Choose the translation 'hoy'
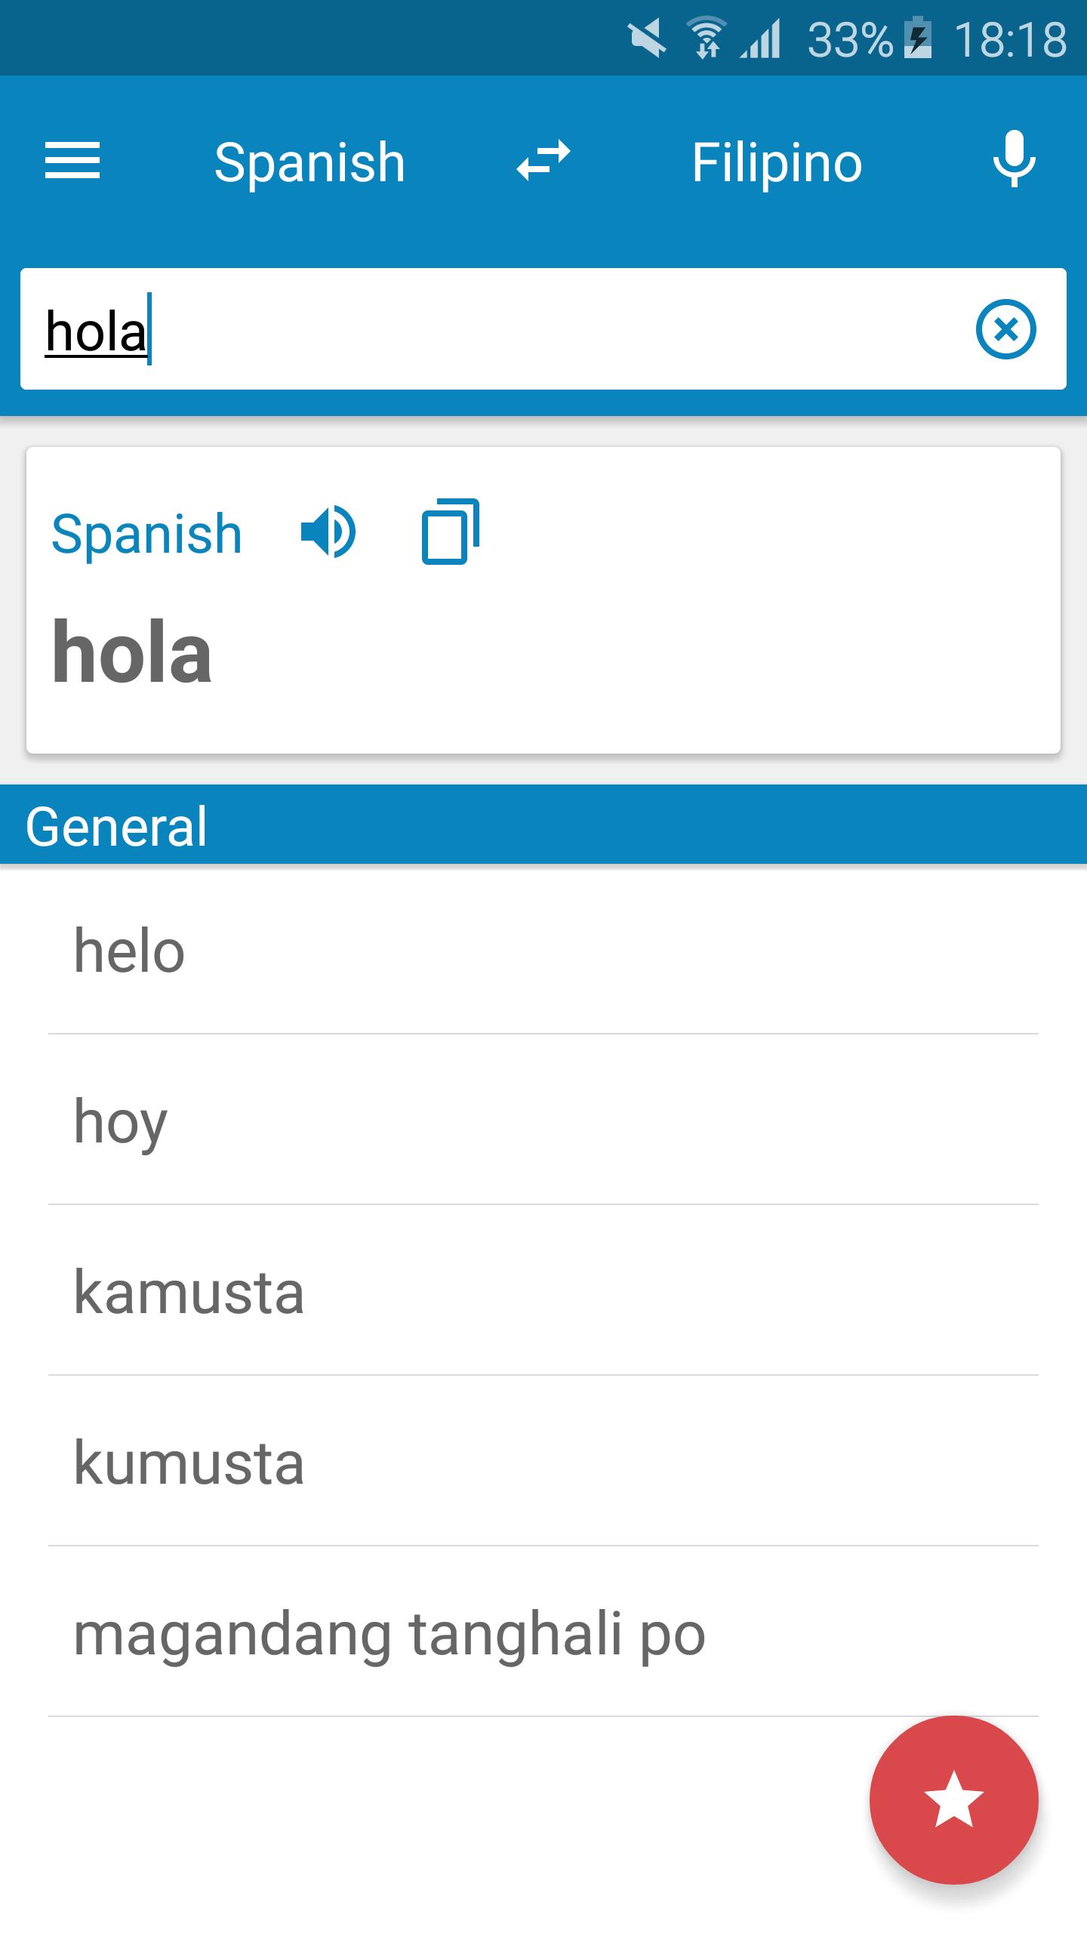This screenshot has width=1087, height=1933. click(x=120, y=1122)
